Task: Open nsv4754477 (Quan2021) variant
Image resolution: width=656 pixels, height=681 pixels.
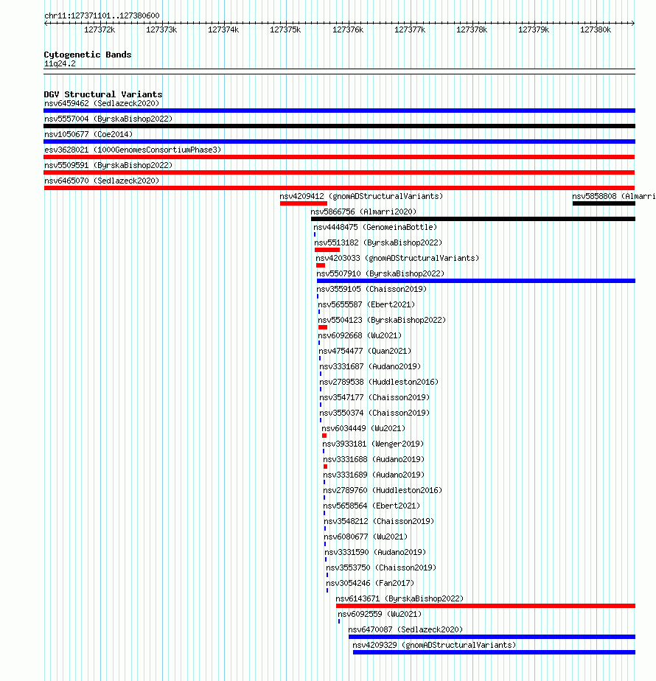Action: click(x=365, y=351)
